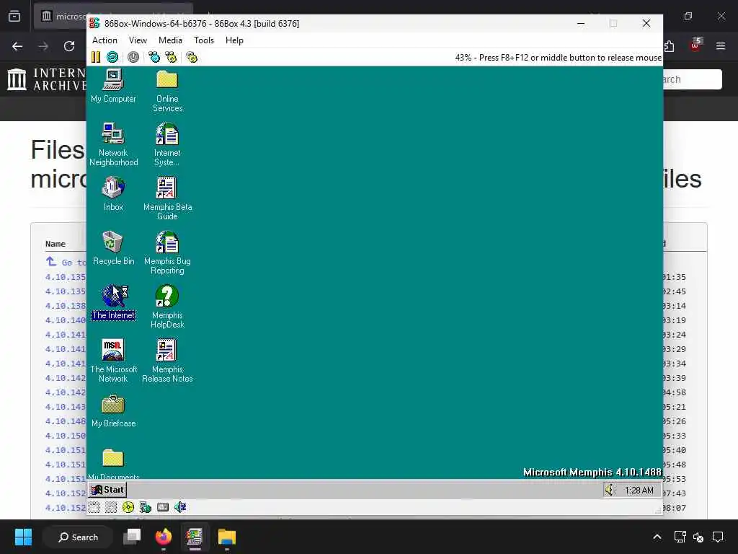Click the second floppy drive status icon

(110, 507)
